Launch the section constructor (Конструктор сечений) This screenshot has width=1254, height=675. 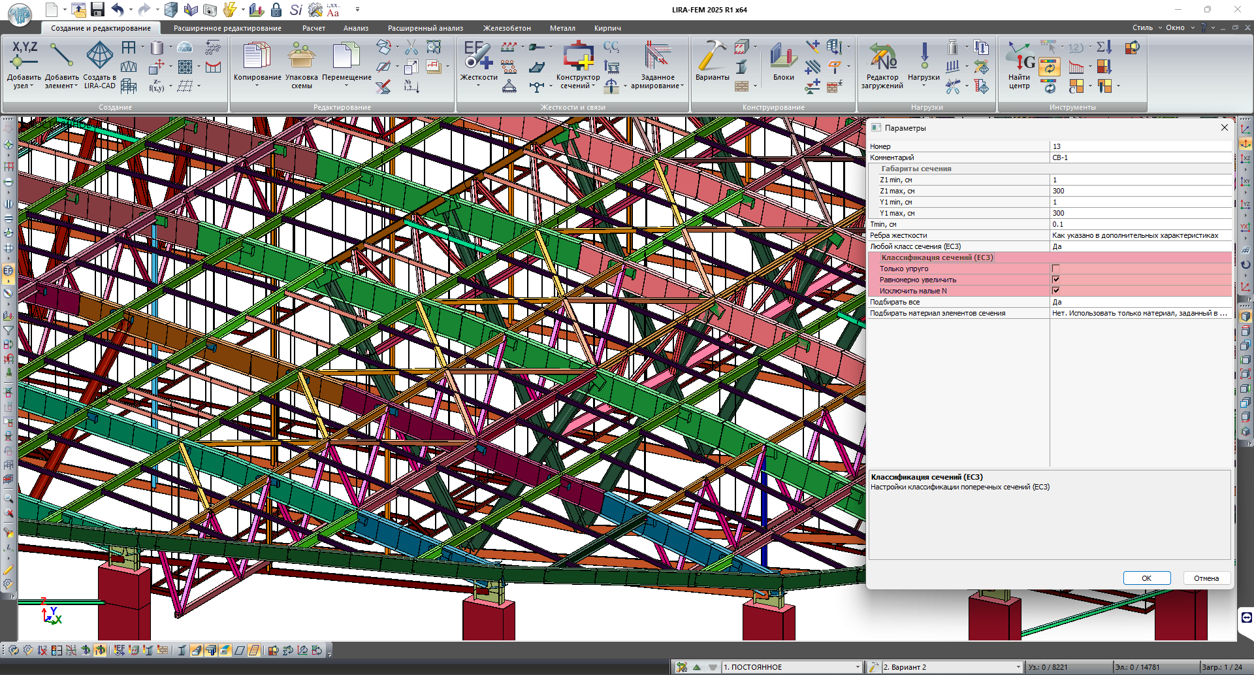click(x=578, y=56)
